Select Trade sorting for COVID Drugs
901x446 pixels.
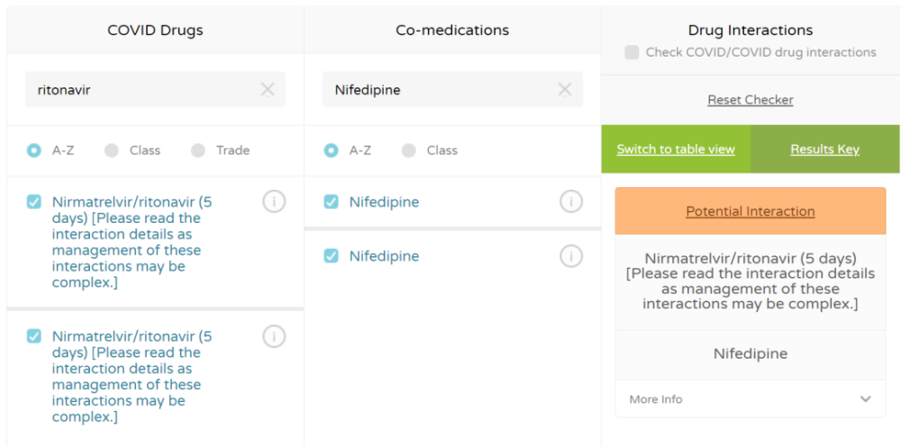pyautogui.click(x=198, y=150)
